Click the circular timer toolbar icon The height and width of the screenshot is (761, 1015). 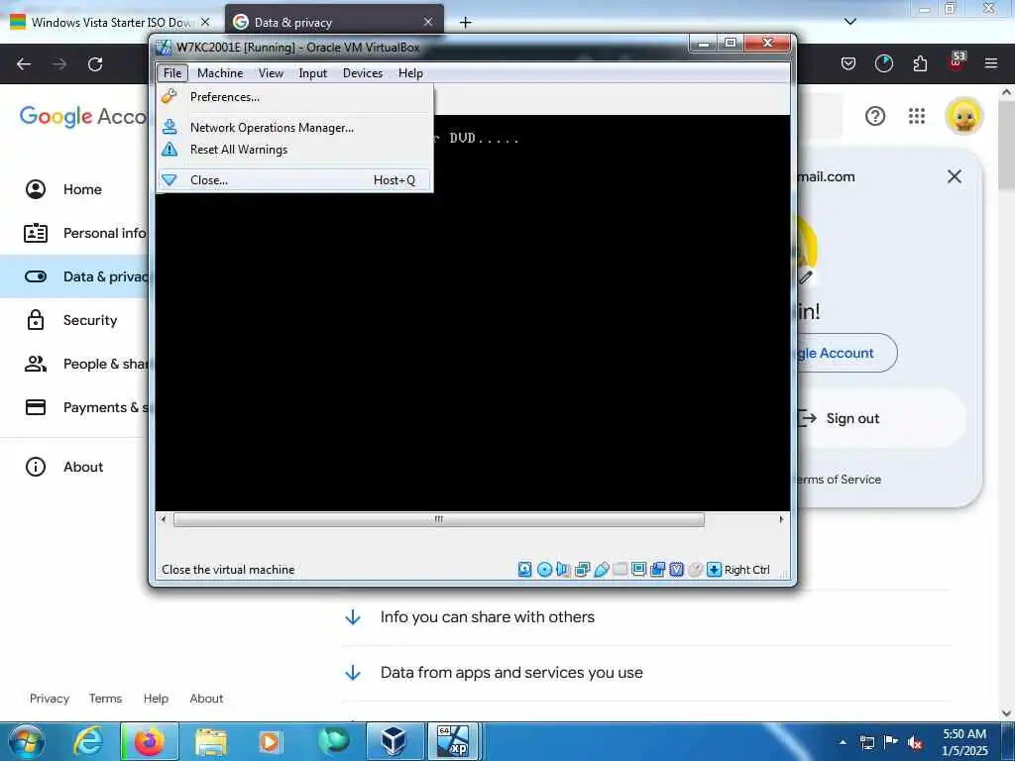pyautogui.click(x=883, y=63)
